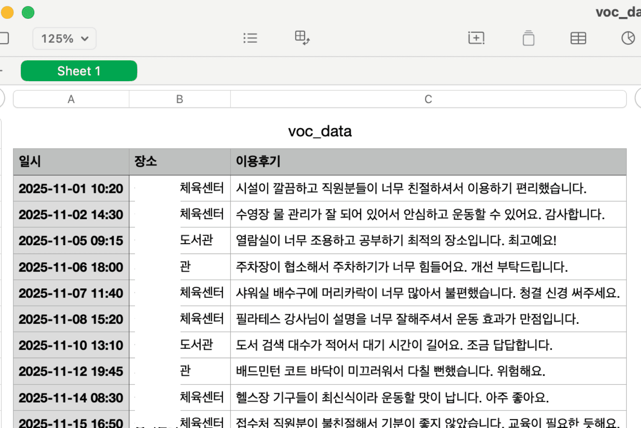Select column A header

pyautogui.click(x=71, y=99)
